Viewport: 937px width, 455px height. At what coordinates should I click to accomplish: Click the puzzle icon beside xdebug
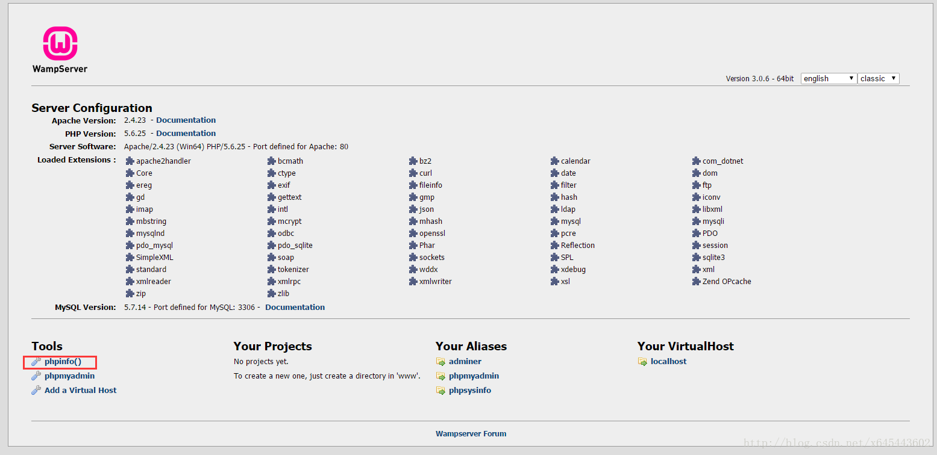tap(554, 270)
